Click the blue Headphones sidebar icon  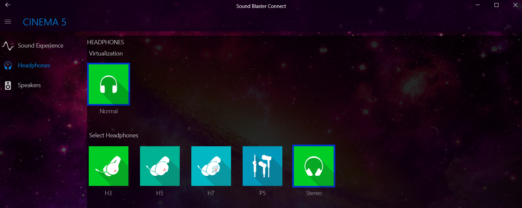(8, 65)
